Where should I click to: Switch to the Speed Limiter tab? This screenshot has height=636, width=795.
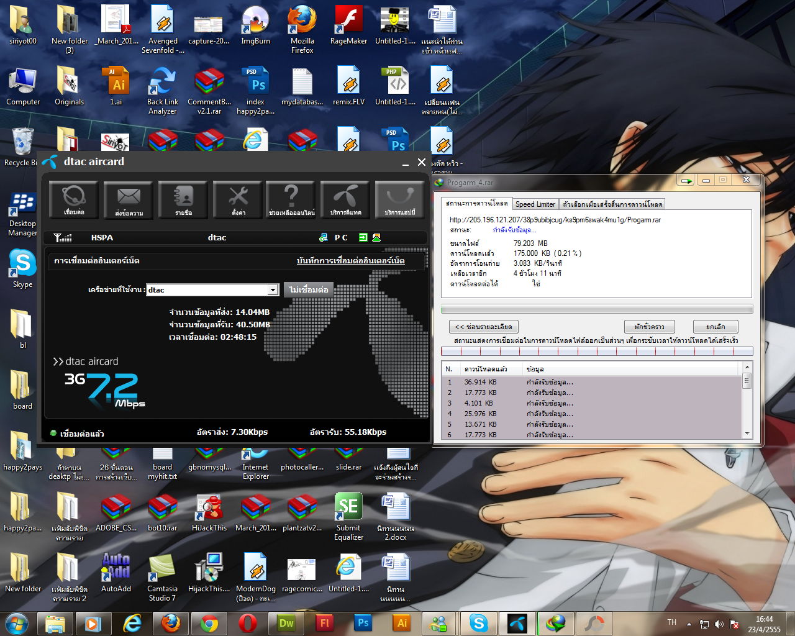click(x=535, y=204)
